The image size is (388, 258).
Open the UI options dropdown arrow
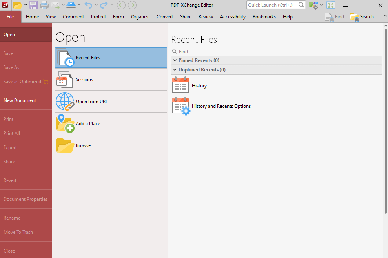pos(321,5)
